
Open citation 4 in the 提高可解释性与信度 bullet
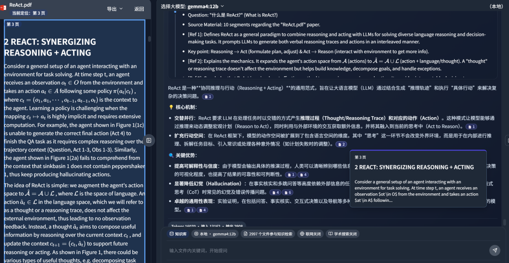click(303, 175)
